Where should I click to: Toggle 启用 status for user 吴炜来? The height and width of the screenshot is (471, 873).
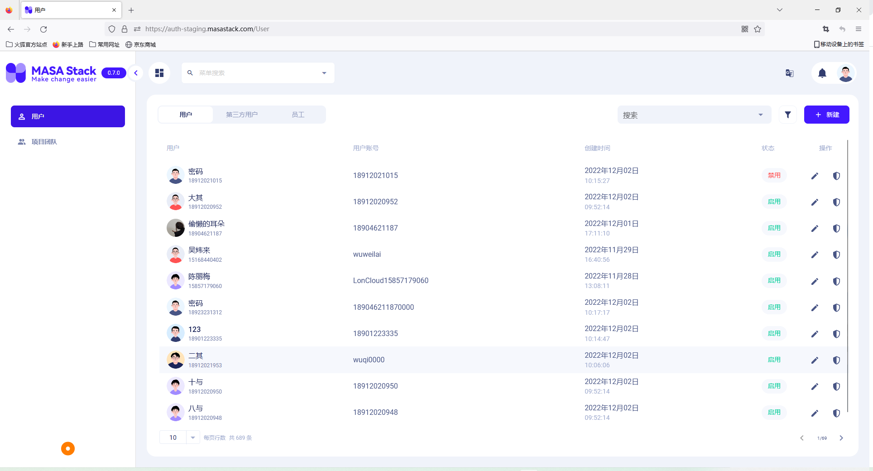point(774,254)
